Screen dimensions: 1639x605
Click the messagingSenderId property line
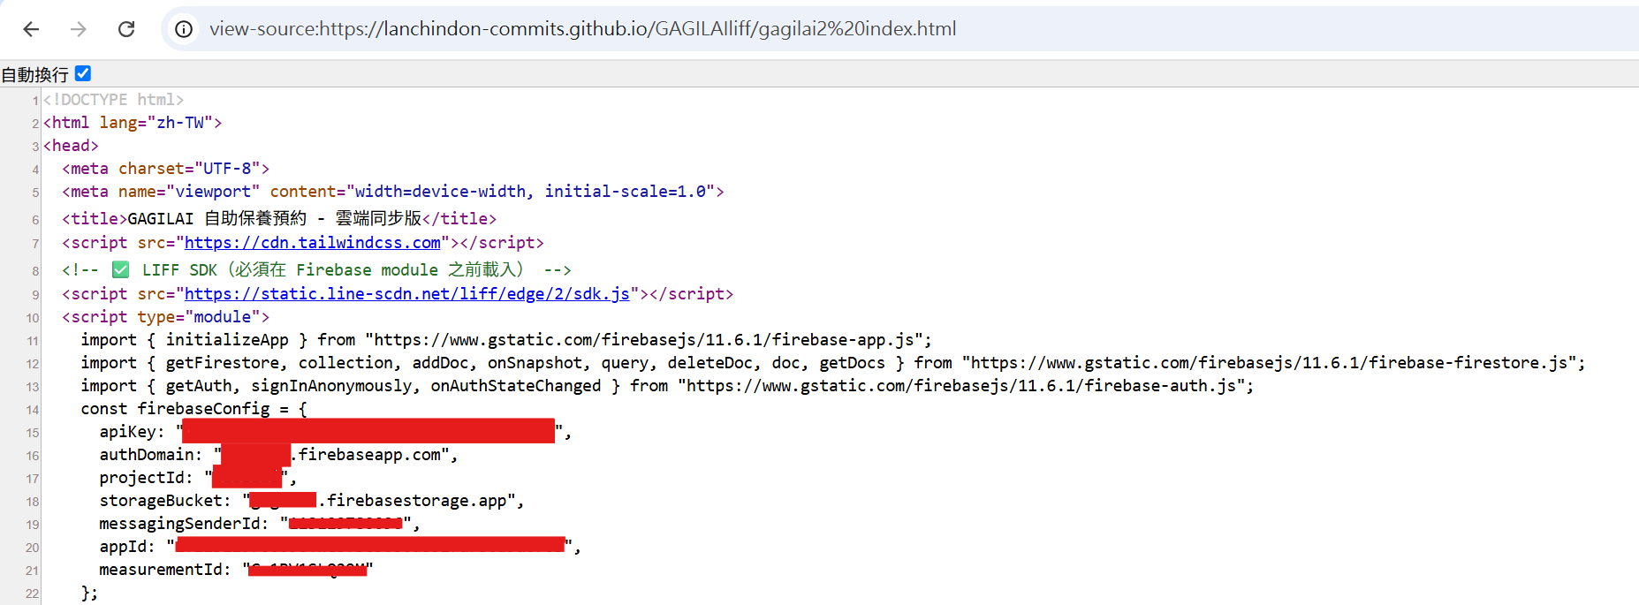click(260, 524)
